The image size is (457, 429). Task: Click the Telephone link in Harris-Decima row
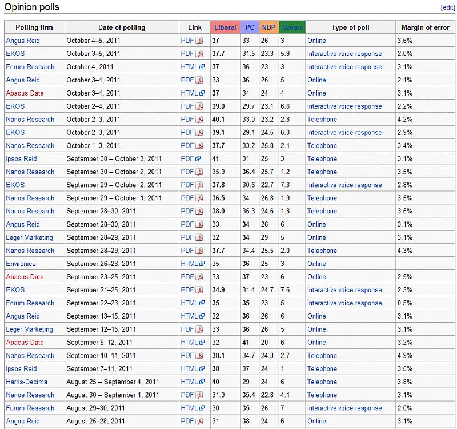322,382
